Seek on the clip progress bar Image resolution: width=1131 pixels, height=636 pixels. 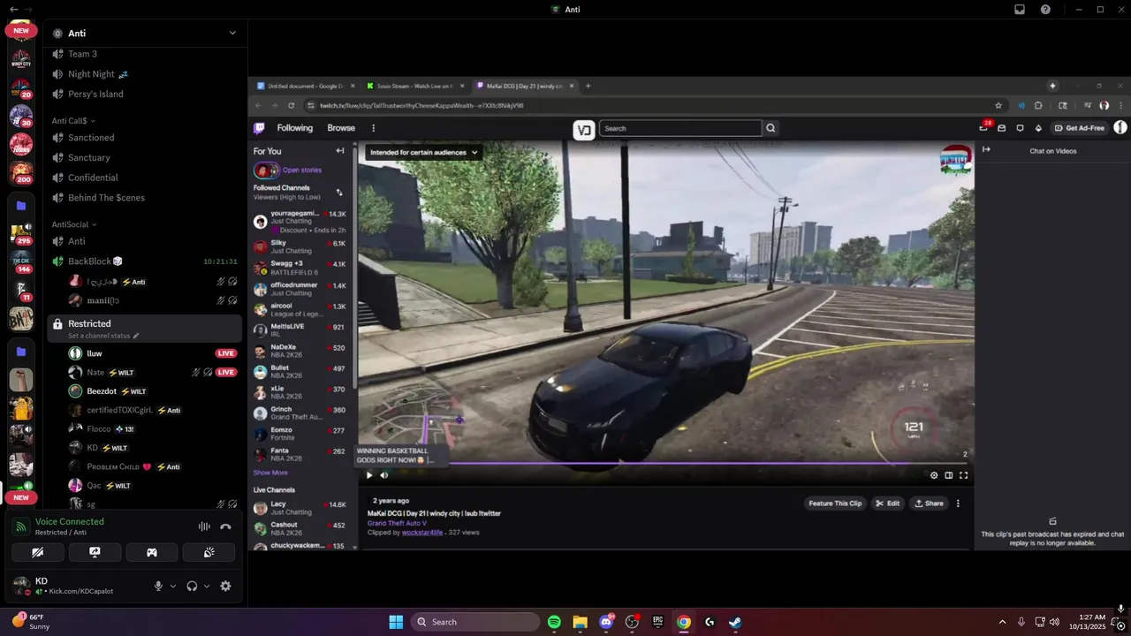click(x=663, y=463)
